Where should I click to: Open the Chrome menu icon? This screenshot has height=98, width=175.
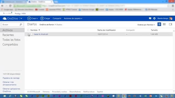[x=173, y=6]
